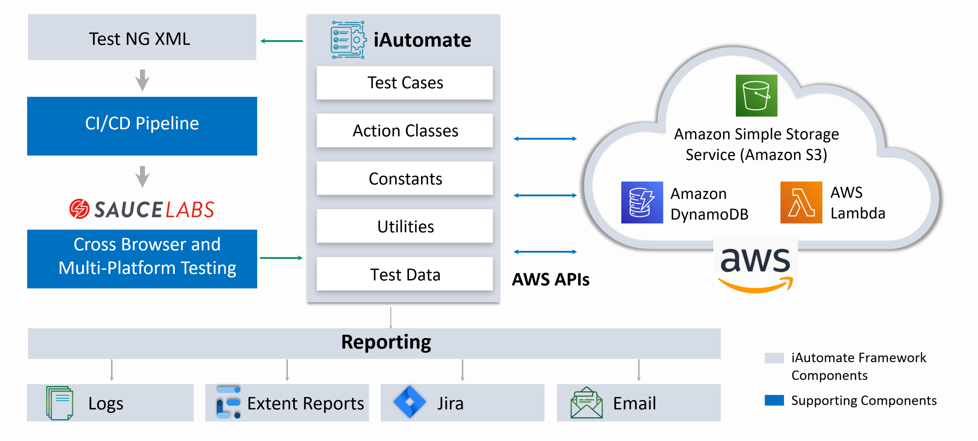Click the Extent Reports icon

click(x=228, y=402)
